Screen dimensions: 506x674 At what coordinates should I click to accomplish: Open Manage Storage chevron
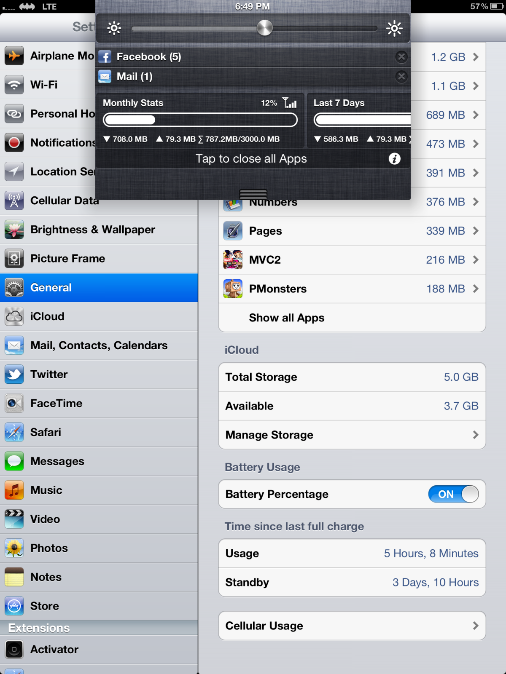476,435
